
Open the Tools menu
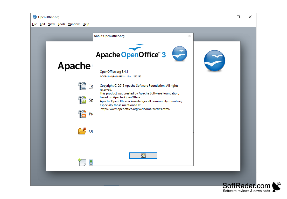pos(61,24)
